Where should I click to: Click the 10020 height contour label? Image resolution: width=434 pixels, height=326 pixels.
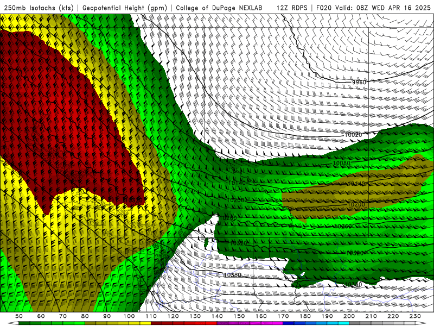point(353,135)
